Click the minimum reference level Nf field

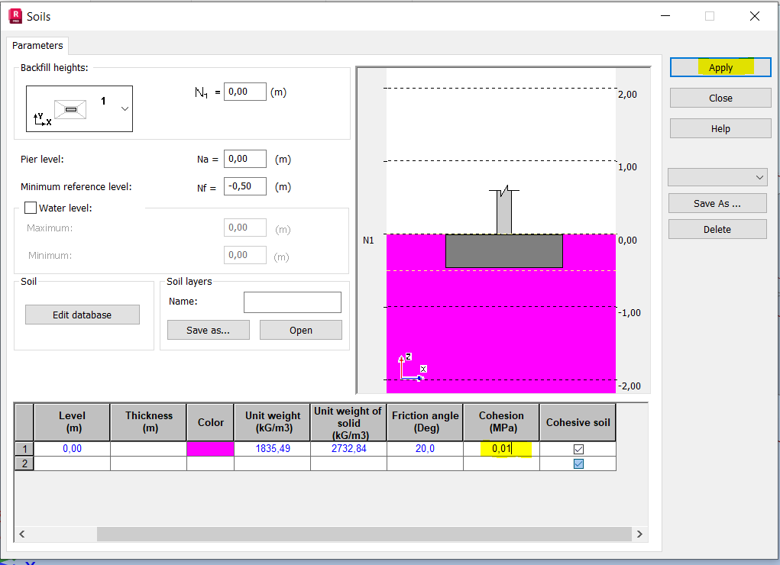[x=244, y=186]
